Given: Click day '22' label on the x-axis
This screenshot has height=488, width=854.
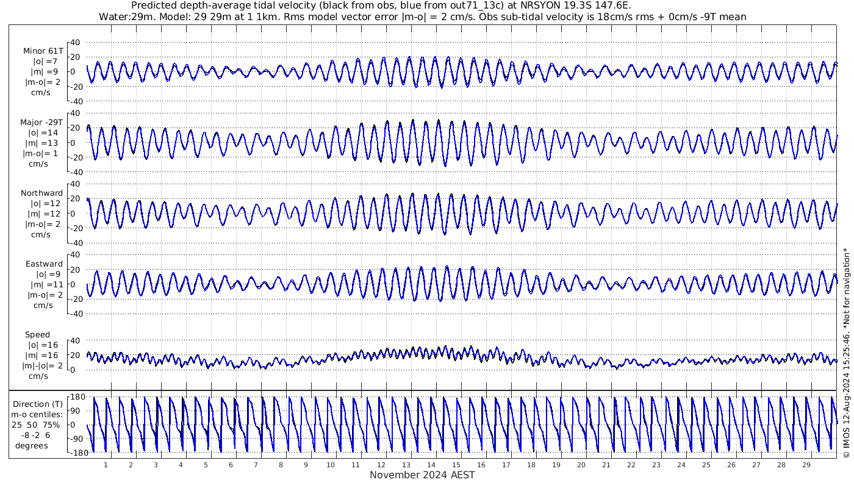Looking at the screenshot, I should [x=631, y=465].
